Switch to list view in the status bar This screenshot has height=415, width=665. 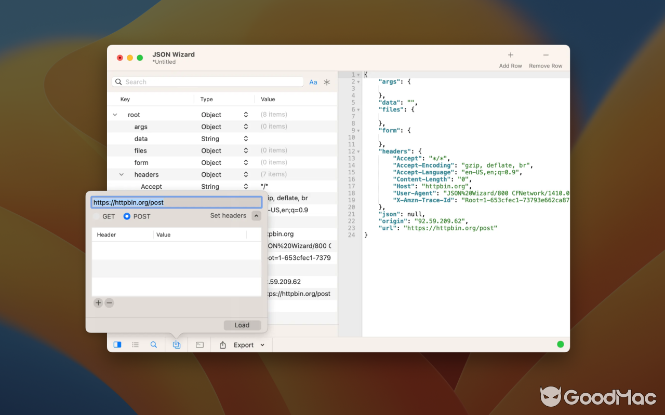point(136,344)
